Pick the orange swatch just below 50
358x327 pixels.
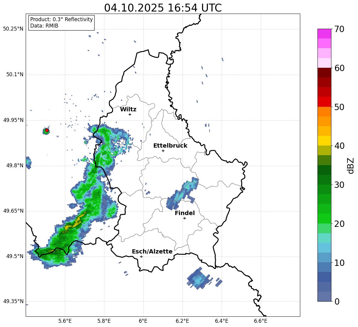coord(324,112)
